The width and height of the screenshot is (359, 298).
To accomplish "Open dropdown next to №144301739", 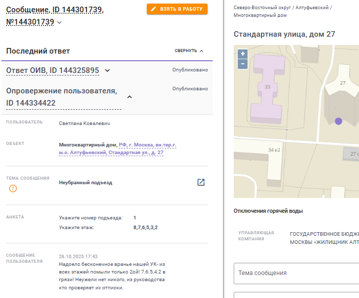I will 59,22.
